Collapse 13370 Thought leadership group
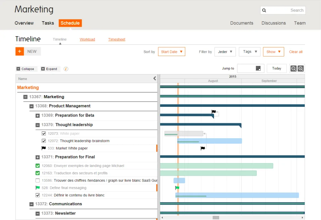 click(x=37, y=125)
